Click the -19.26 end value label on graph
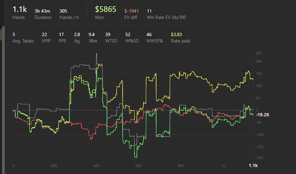296x174 pixels. point(263,115)
